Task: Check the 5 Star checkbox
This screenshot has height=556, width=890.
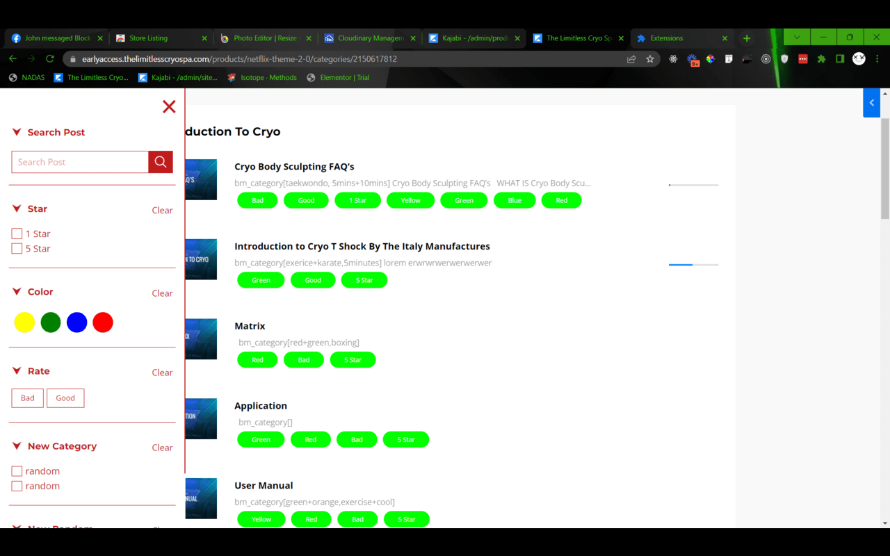Action: point(17,249)
